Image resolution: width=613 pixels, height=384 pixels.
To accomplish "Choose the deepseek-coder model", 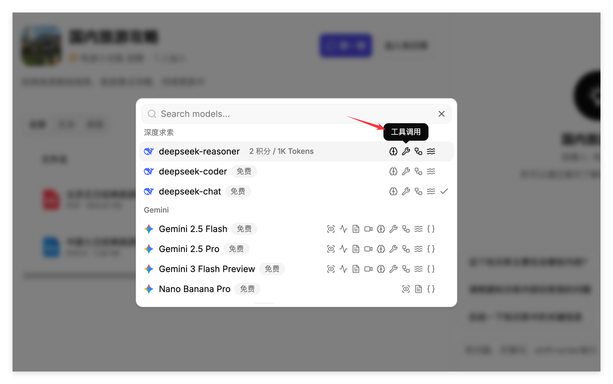I will (296, 171).
